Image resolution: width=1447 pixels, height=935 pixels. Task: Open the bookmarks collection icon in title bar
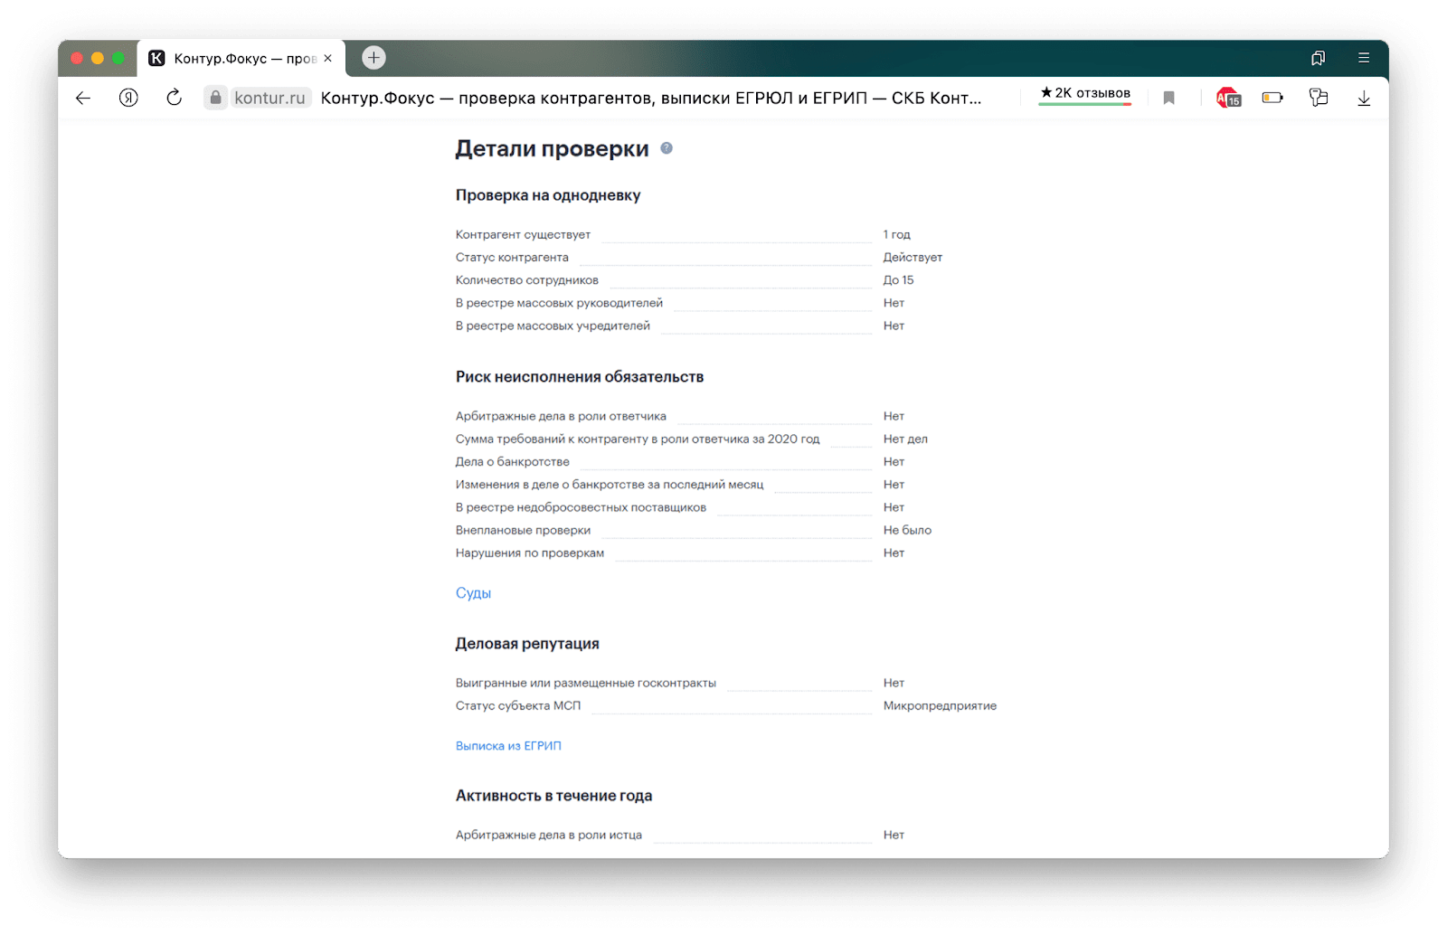pyautogui.click(x=1318, y=58)
